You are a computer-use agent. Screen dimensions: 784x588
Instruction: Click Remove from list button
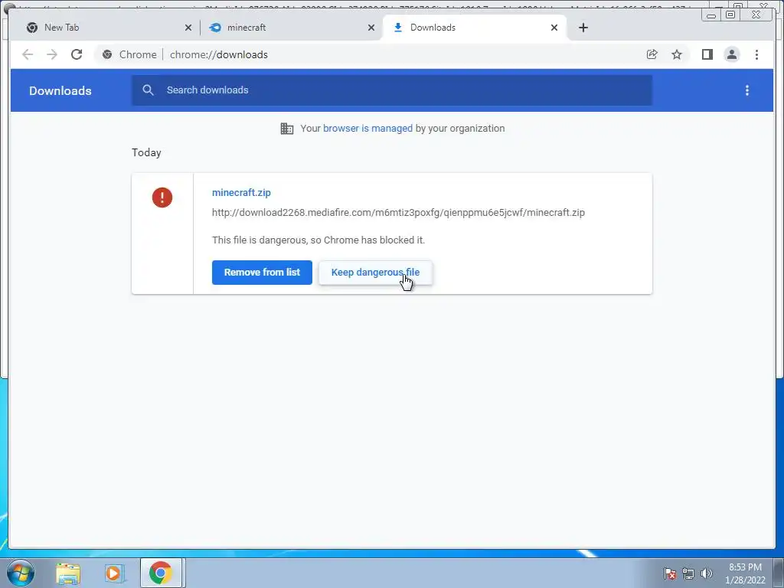click(x=262, y=273)
